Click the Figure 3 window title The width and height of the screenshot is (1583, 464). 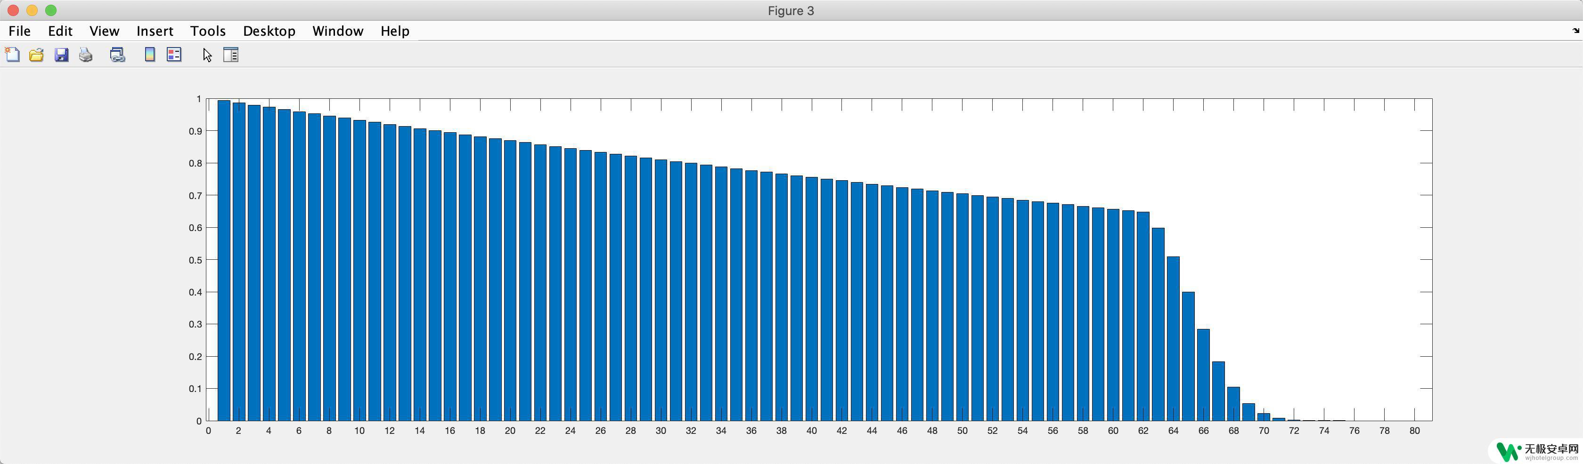pos(791,10)
